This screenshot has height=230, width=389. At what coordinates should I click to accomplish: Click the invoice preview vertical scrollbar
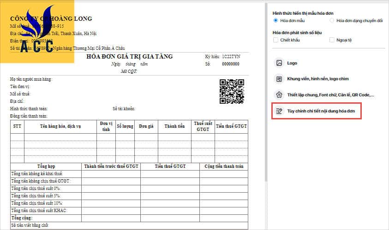(265, 92)
